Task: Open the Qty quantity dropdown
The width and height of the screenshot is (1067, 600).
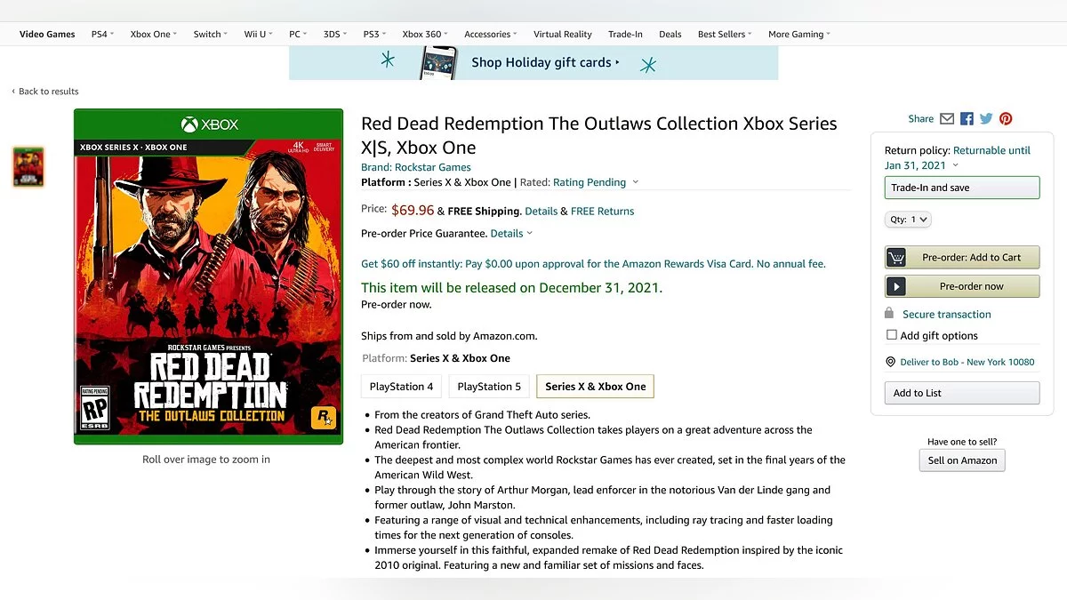Action: [908, 220]
